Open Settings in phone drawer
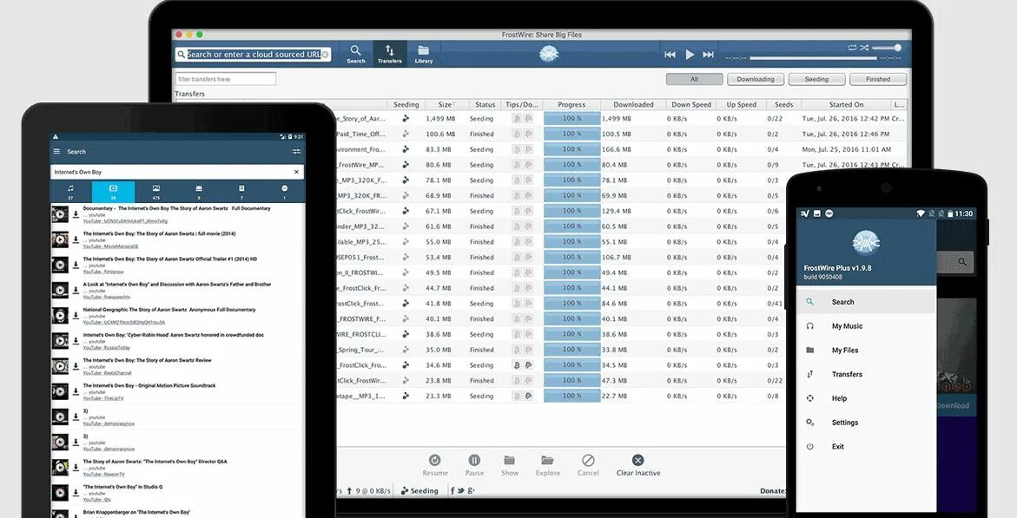This screenshot has width=1017, height=518. point(865,422)
